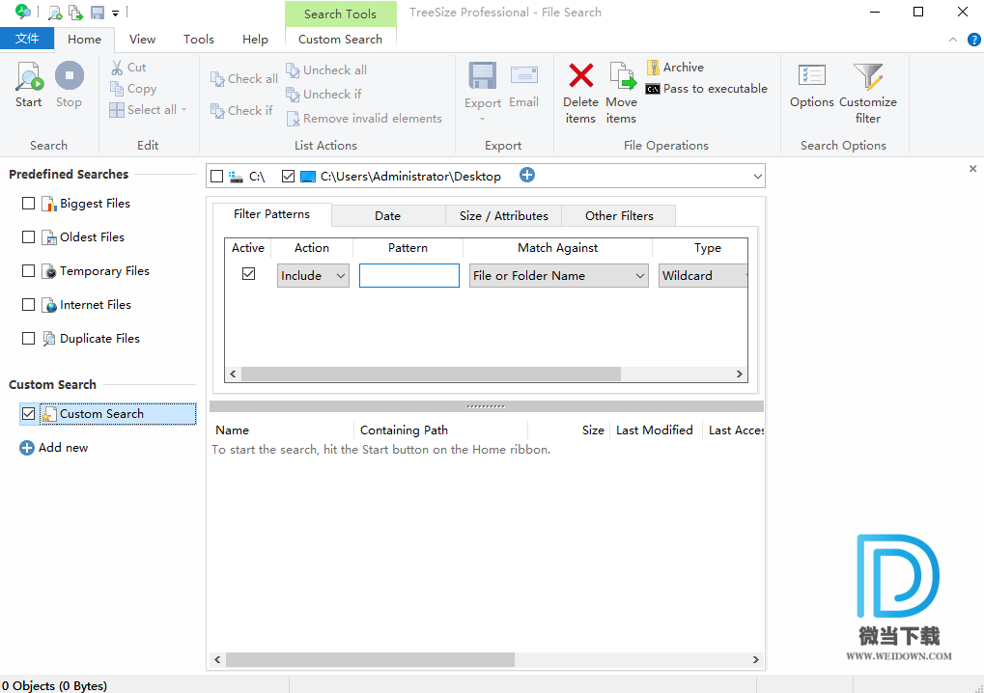Open the File or Folder Name dropdown
The image size is (984, 693).
click(x=558, y=275)
